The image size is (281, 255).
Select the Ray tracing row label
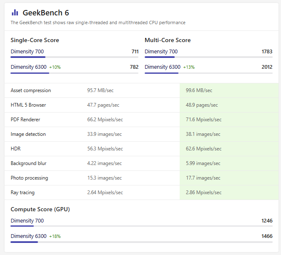pyautogui.click(x=23, y=192)
